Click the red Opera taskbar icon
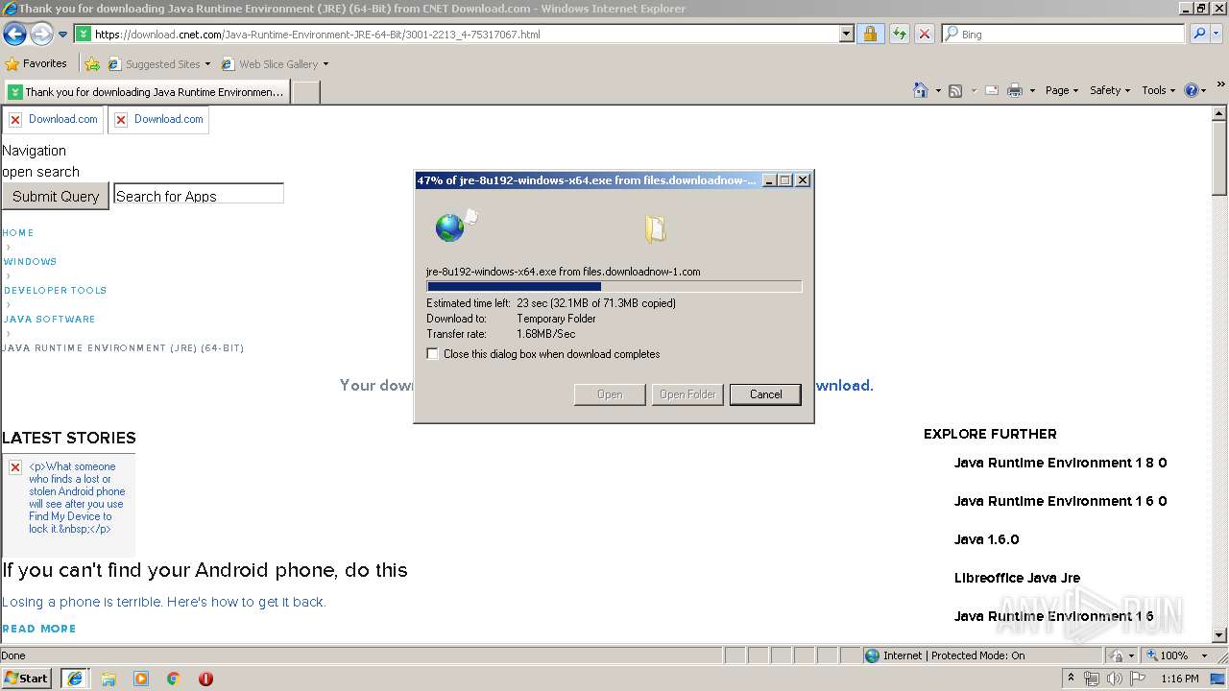Image resolution: width=1229 pixels, height=691 pixels. pos(205,679)
